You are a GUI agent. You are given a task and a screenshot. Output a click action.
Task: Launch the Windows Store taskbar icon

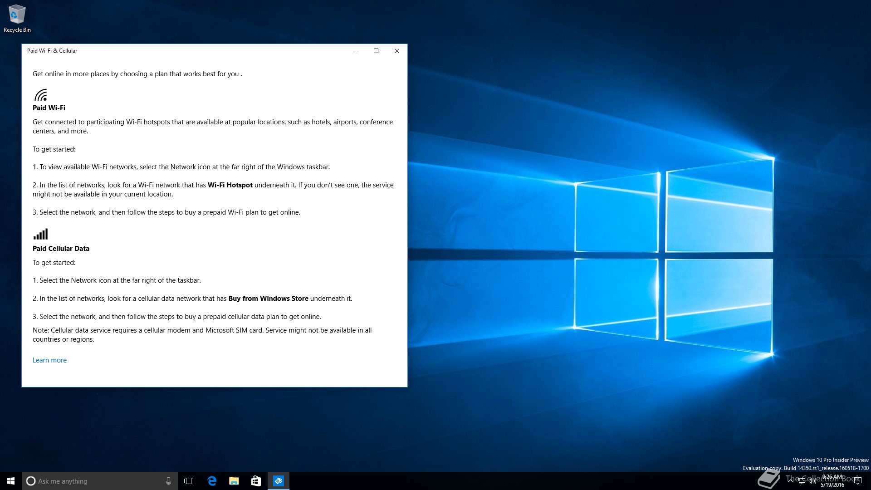click(x=255, y=481)
